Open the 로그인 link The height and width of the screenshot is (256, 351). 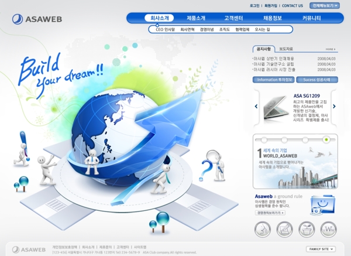tap(254, 6)
